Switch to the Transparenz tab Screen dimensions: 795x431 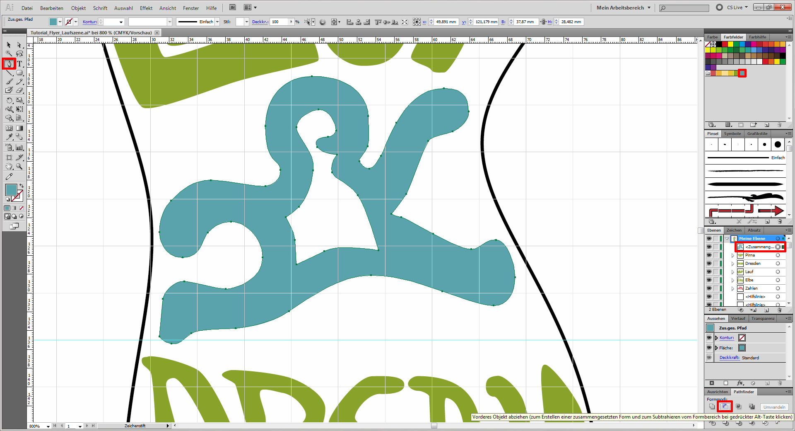point(763,318)
